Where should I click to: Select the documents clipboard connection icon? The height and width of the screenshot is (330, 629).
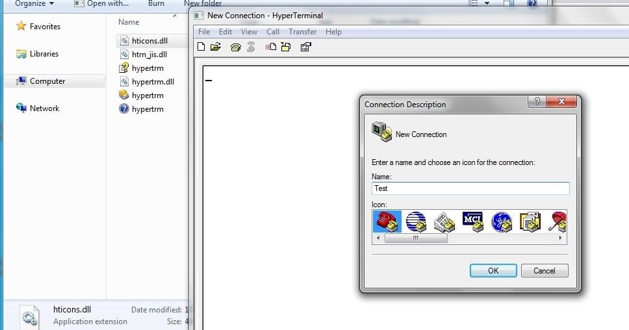(x=530, y=222)
